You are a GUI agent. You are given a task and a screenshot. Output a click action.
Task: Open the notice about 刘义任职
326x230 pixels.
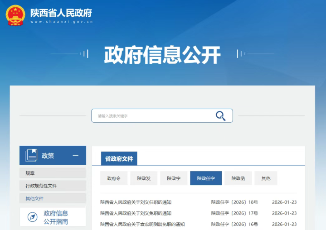tap(136, 202)
